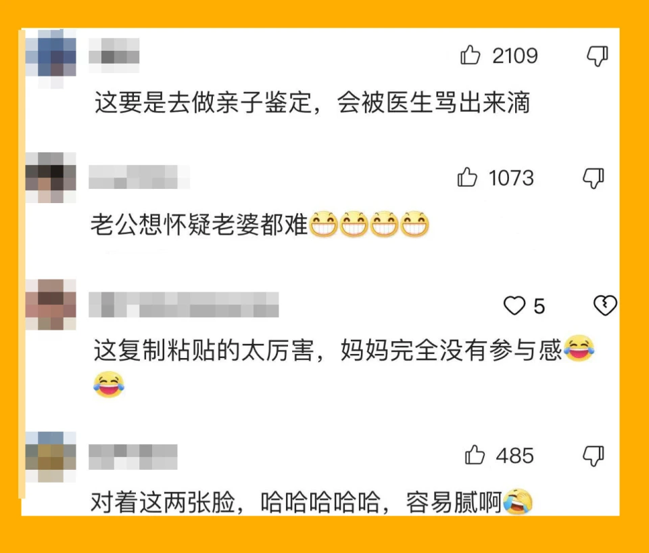Select the comment text 这要是去做亲子鉴定
The width and height of the screenshot is (649, 553).
(203, 102)
